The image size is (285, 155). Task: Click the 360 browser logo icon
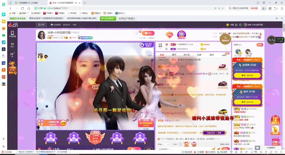tap(3, 4)
